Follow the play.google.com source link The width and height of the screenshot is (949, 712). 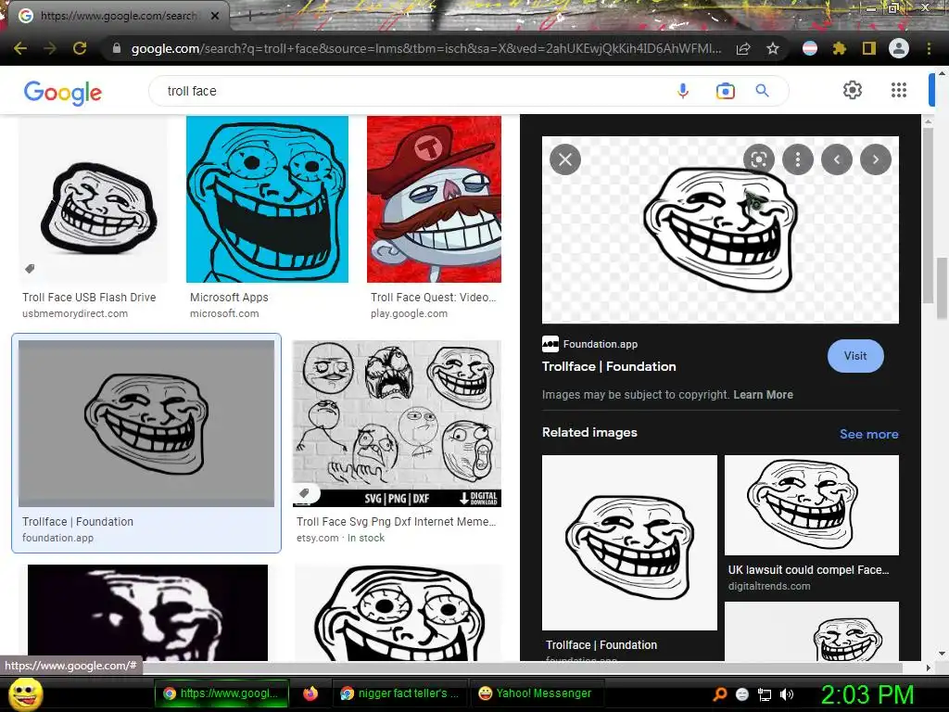[x=409, y=313]
